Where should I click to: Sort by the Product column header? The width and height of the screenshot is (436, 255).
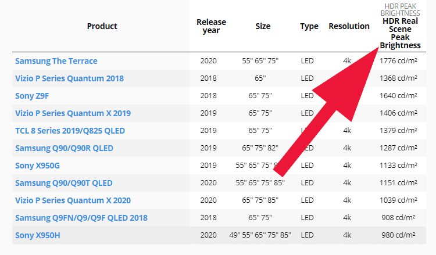pos(102,26)
